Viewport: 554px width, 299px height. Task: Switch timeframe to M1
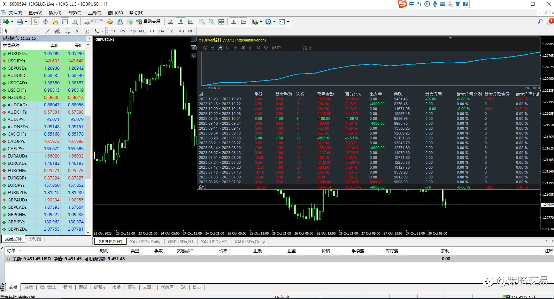tap(113, 31)
